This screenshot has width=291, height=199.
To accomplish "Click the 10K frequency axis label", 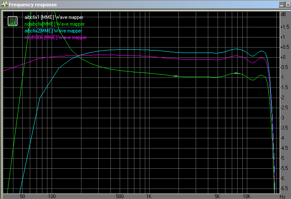I will [247, 196].
